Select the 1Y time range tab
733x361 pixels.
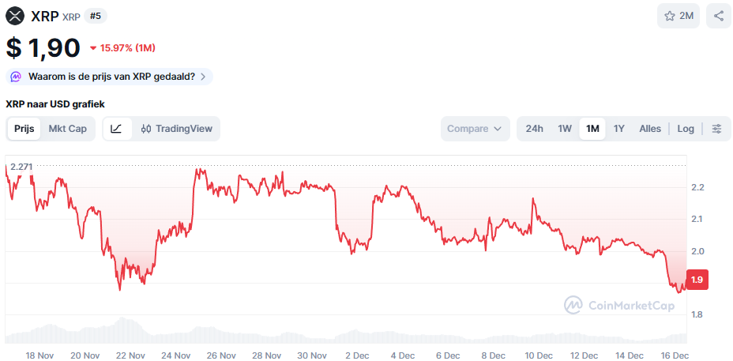pos(619,129)
